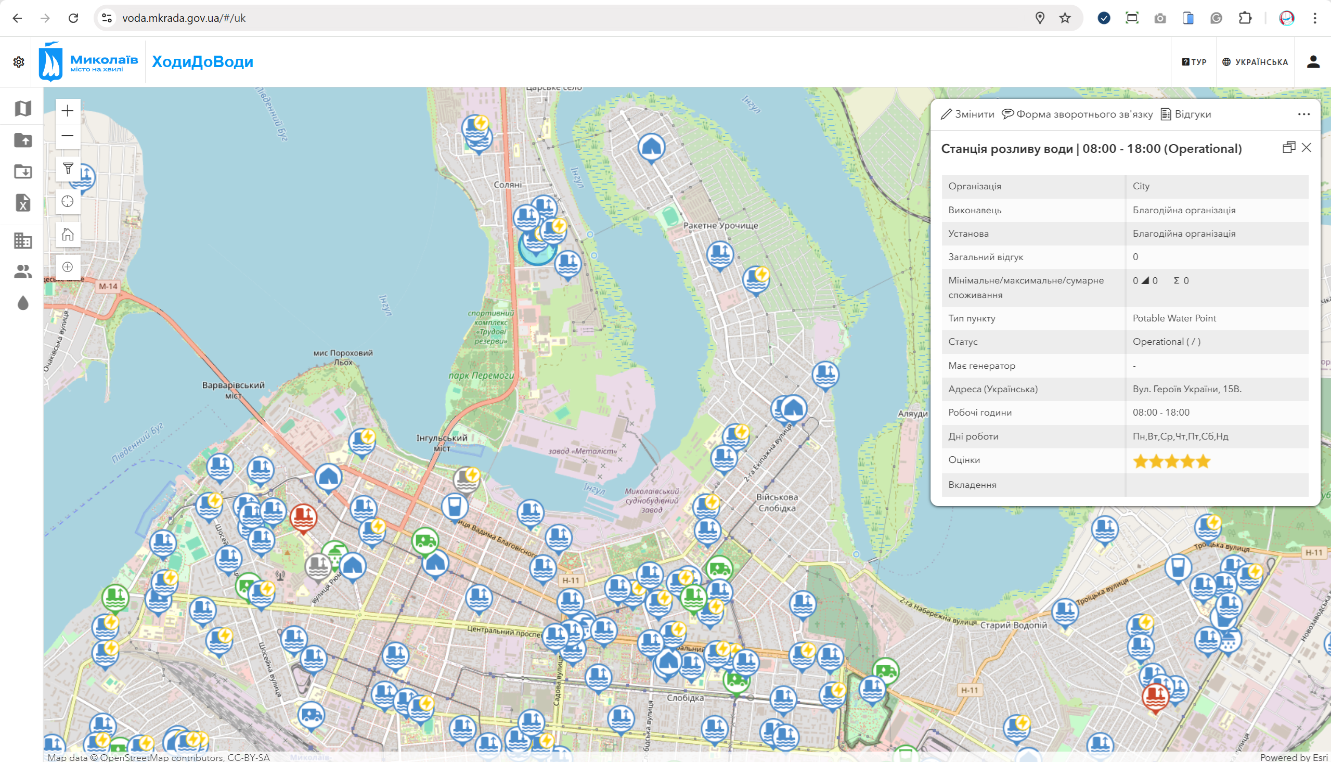Activate the find-my-location crosshair tool
1331x762 pixels.
pos(68,201)
